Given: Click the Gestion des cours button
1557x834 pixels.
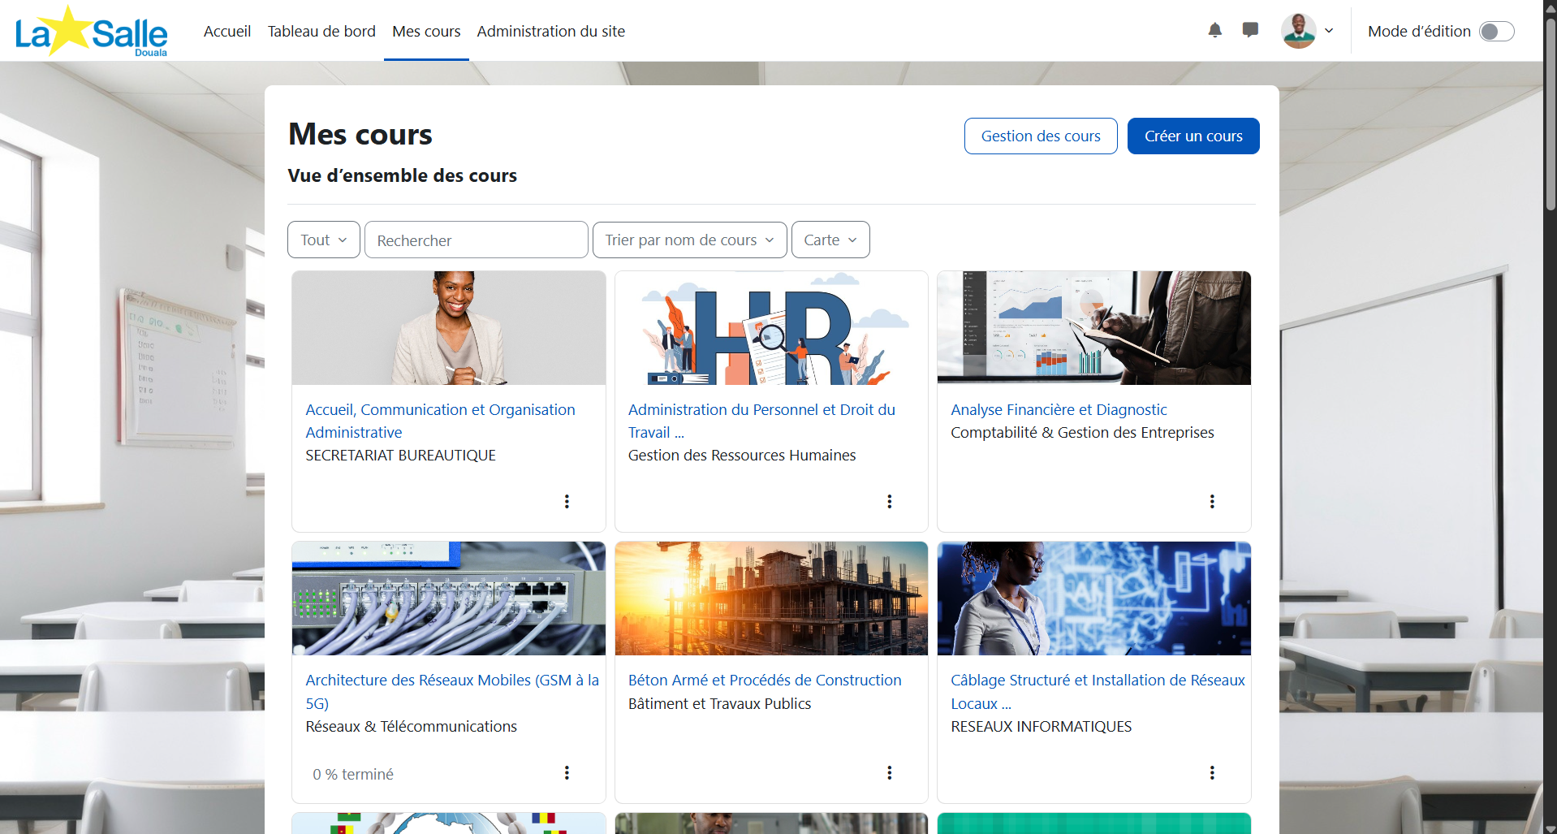Looking at the screenshot, I should [1041, 136].
